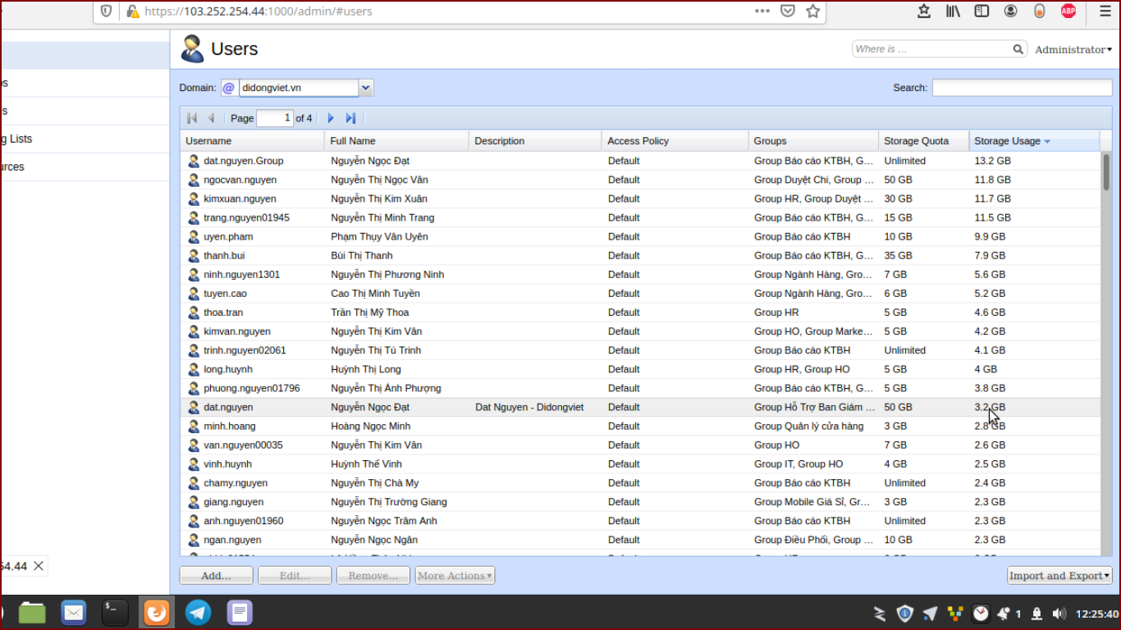Open AdBlock Plus extension icon
Image resolution: width=1121 pixels, height=630 pixels.
1068,11
